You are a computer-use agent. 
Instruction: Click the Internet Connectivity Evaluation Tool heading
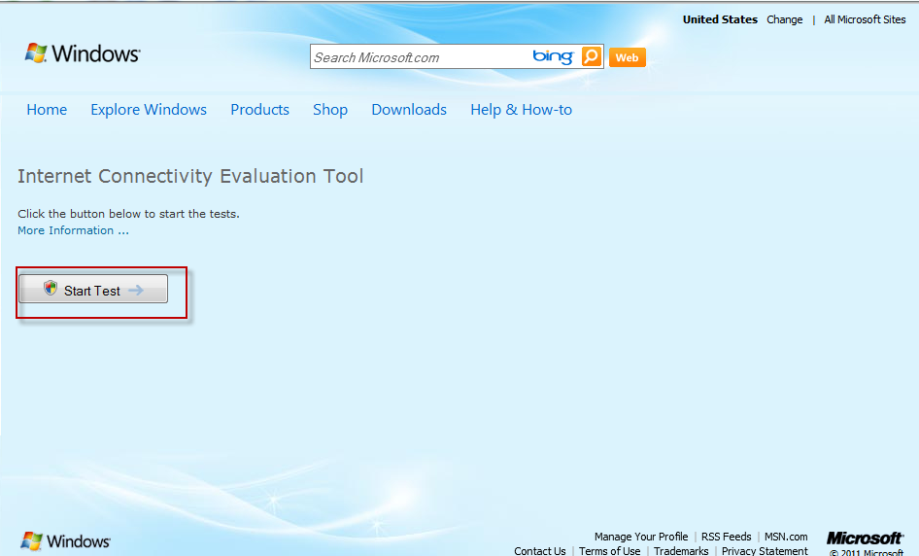click(190, 176)
